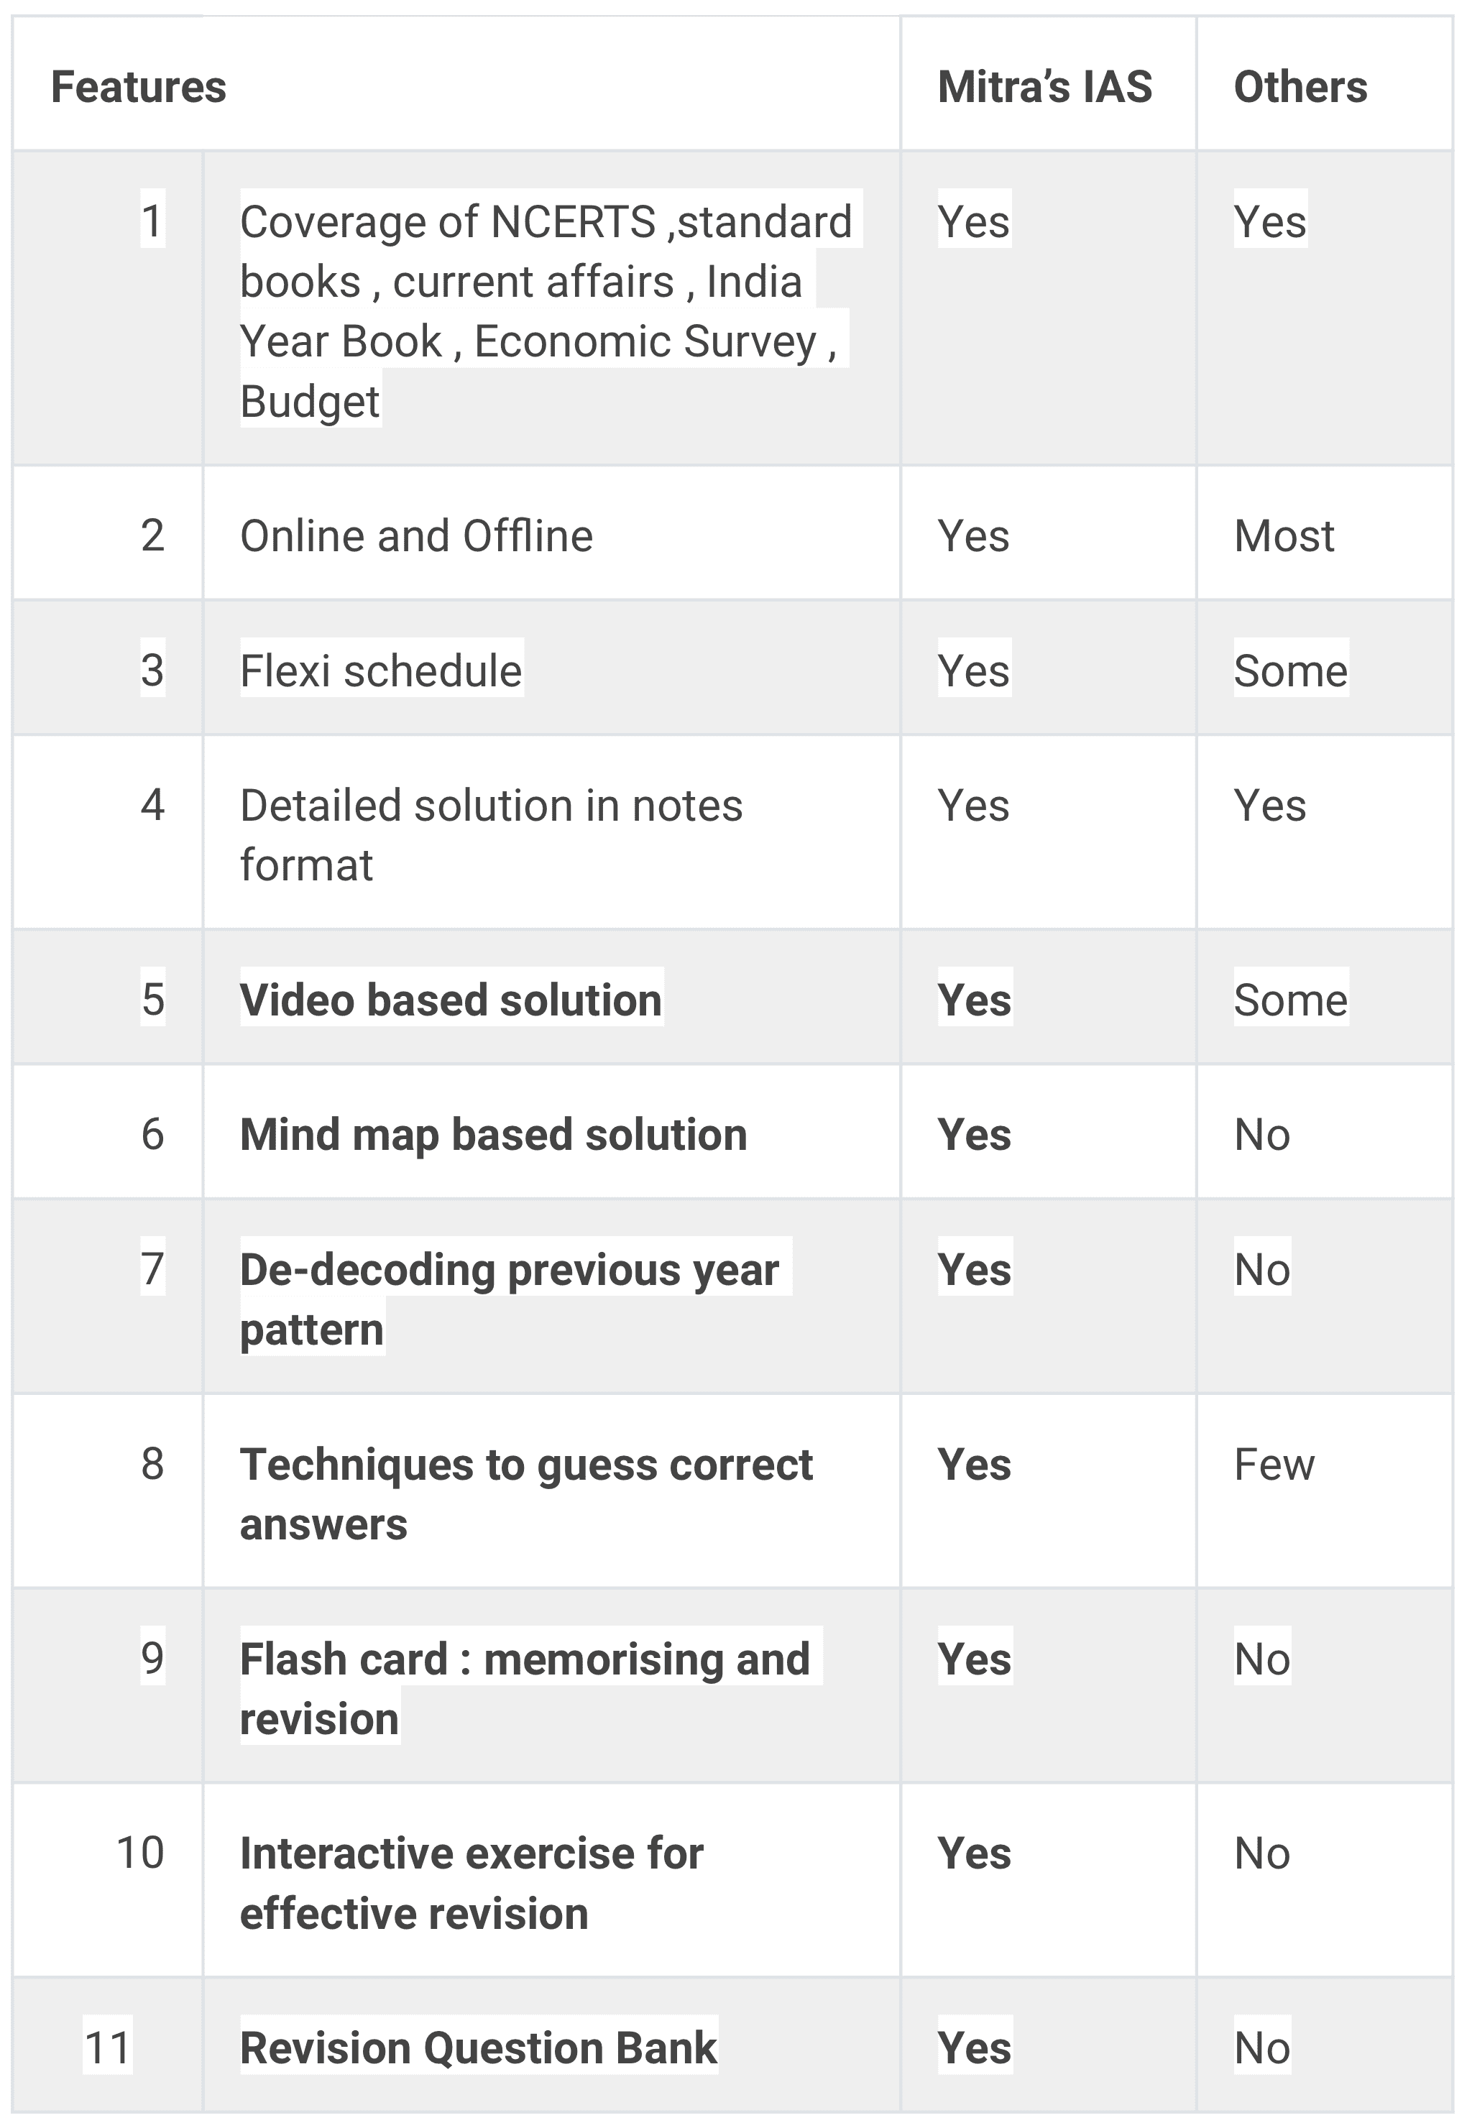Click row number 10 cell
Screen dimensions: 1467x2128
(139, 1852)
